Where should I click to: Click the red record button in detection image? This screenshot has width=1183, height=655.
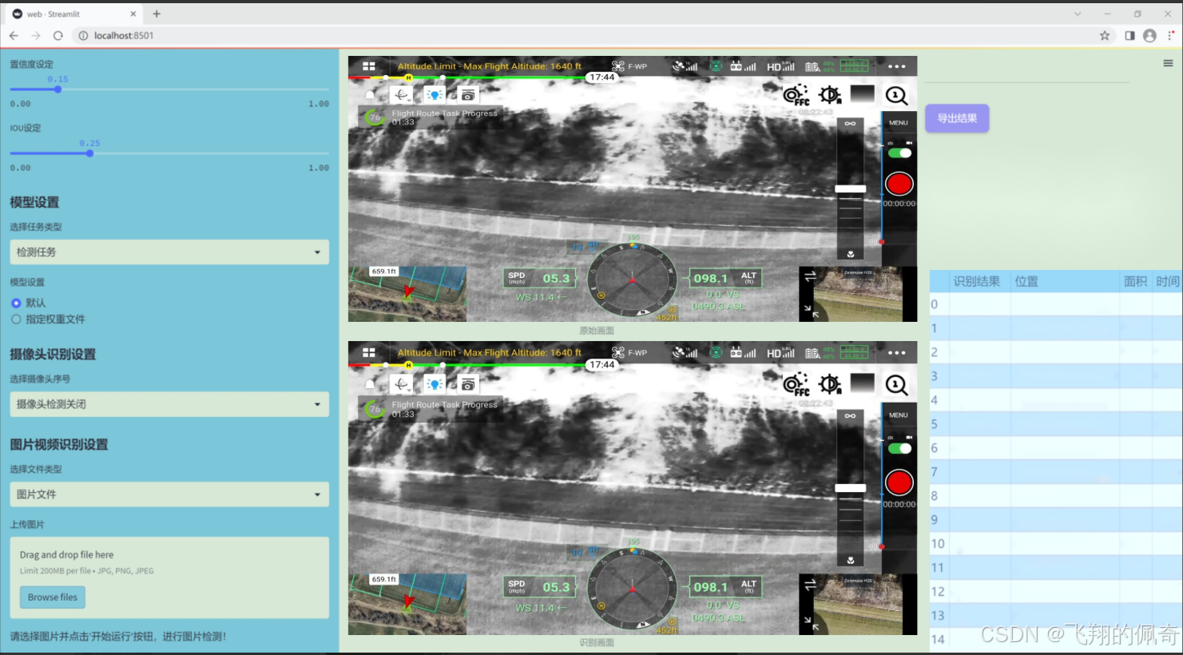[899, 482]
